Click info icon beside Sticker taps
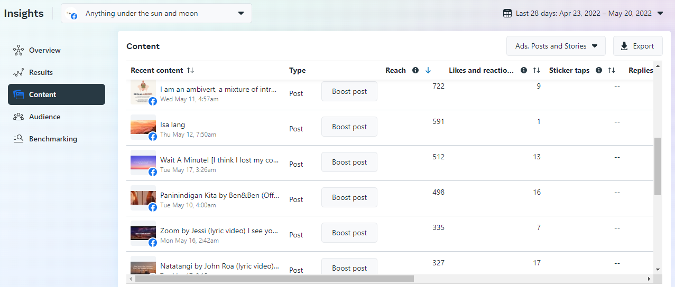The image size is (675, 287). point(599,71)
